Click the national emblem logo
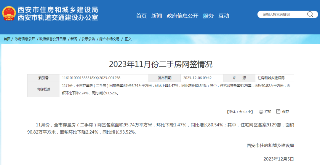Viewport: 320px width, 165px height. pos(9,14)
